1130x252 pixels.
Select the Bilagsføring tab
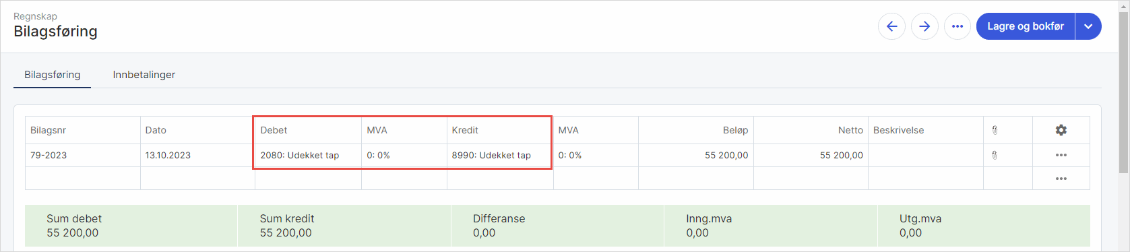(x=53, y=75)
